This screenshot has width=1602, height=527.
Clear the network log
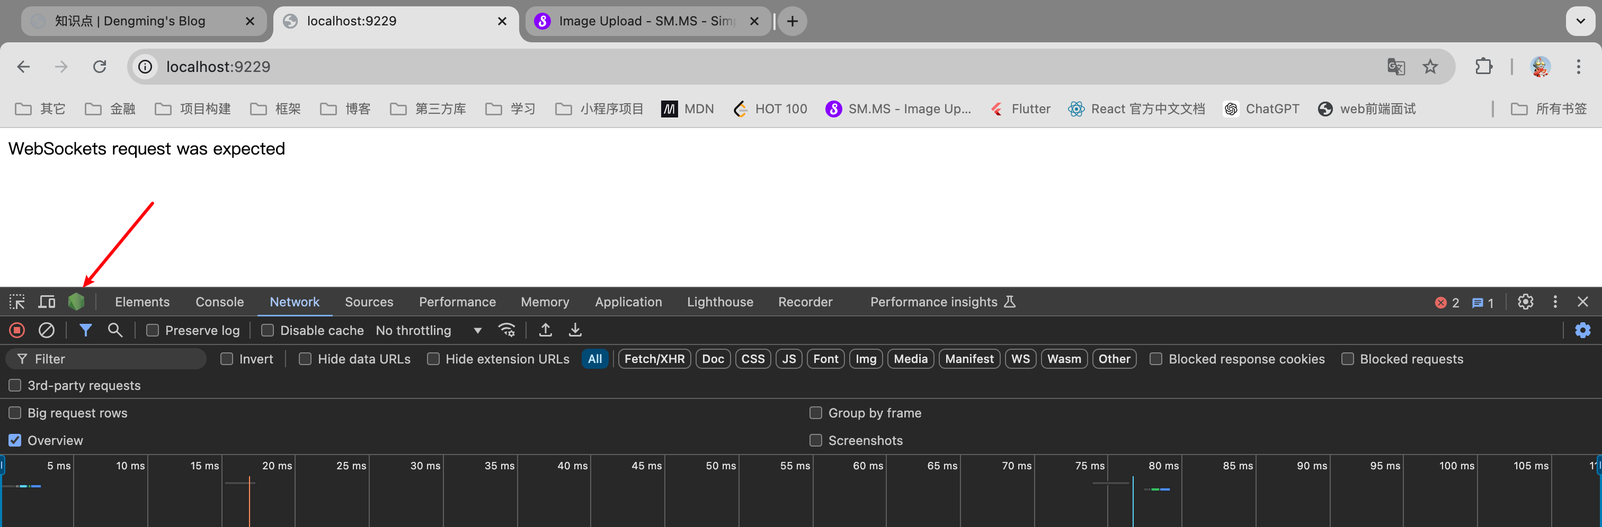(47, 330)
